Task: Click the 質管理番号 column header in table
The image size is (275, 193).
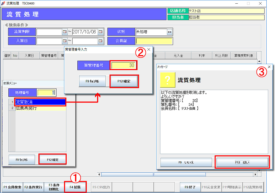Action: [49, 56]
